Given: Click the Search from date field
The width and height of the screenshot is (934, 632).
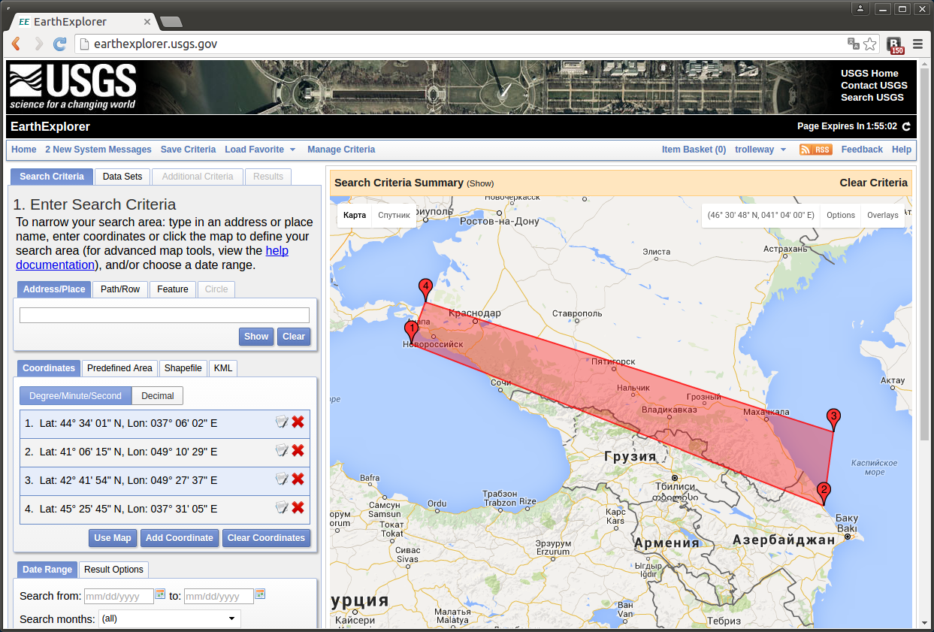Looking at the screenshot, I should [x=119, y=597].
